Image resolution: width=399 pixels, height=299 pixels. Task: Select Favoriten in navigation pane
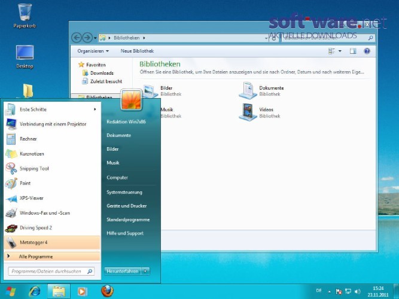coord(96,65)
